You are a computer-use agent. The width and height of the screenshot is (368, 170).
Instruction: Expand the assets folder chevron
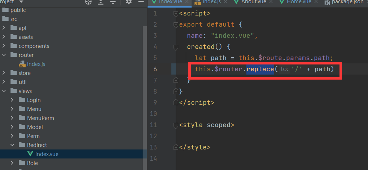point(4,37)
